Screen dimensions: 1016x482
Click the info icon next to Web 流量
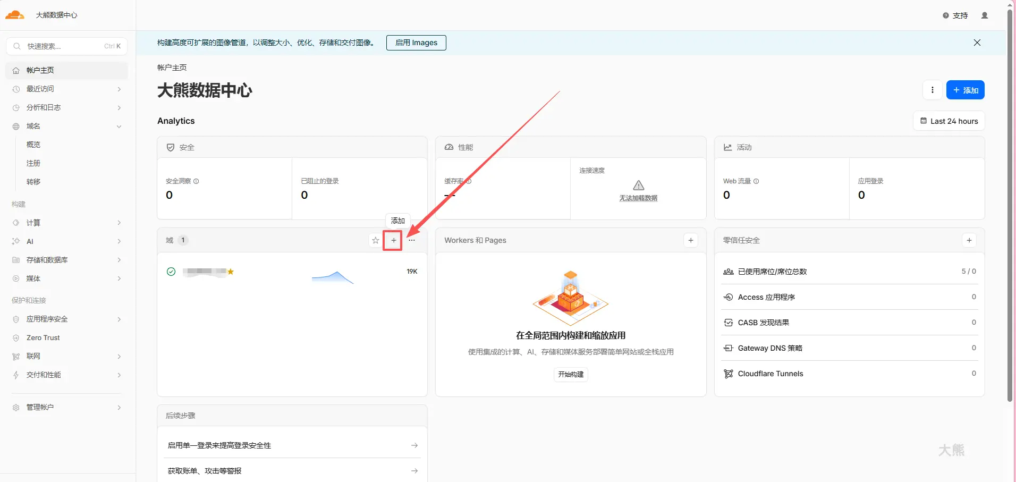756,181
